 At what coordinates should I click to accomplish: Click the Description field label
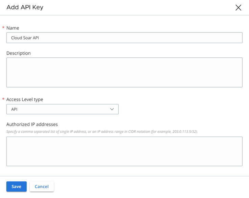pos(19,53)
